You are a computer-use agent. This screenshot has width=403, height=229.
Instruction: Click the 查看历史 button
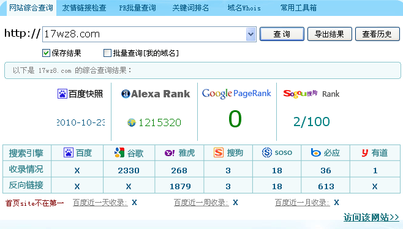click(x=377, y=34)
